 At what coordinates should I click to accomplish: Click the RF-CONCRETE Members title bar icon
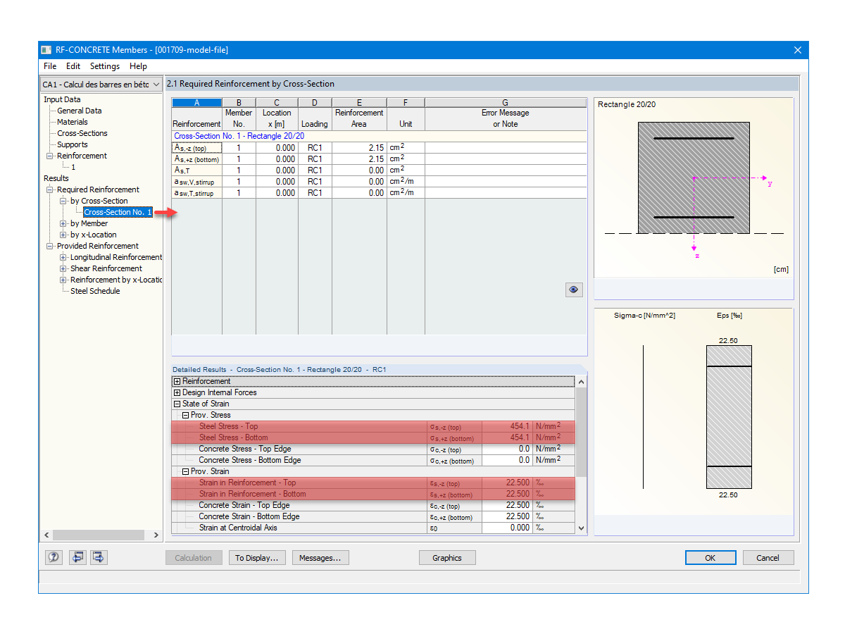coord(46,49)
